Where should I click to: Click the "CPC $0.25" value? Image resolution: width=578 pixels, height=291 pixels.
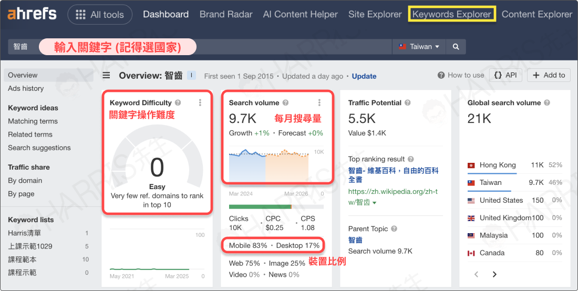(x=275, y=223)
